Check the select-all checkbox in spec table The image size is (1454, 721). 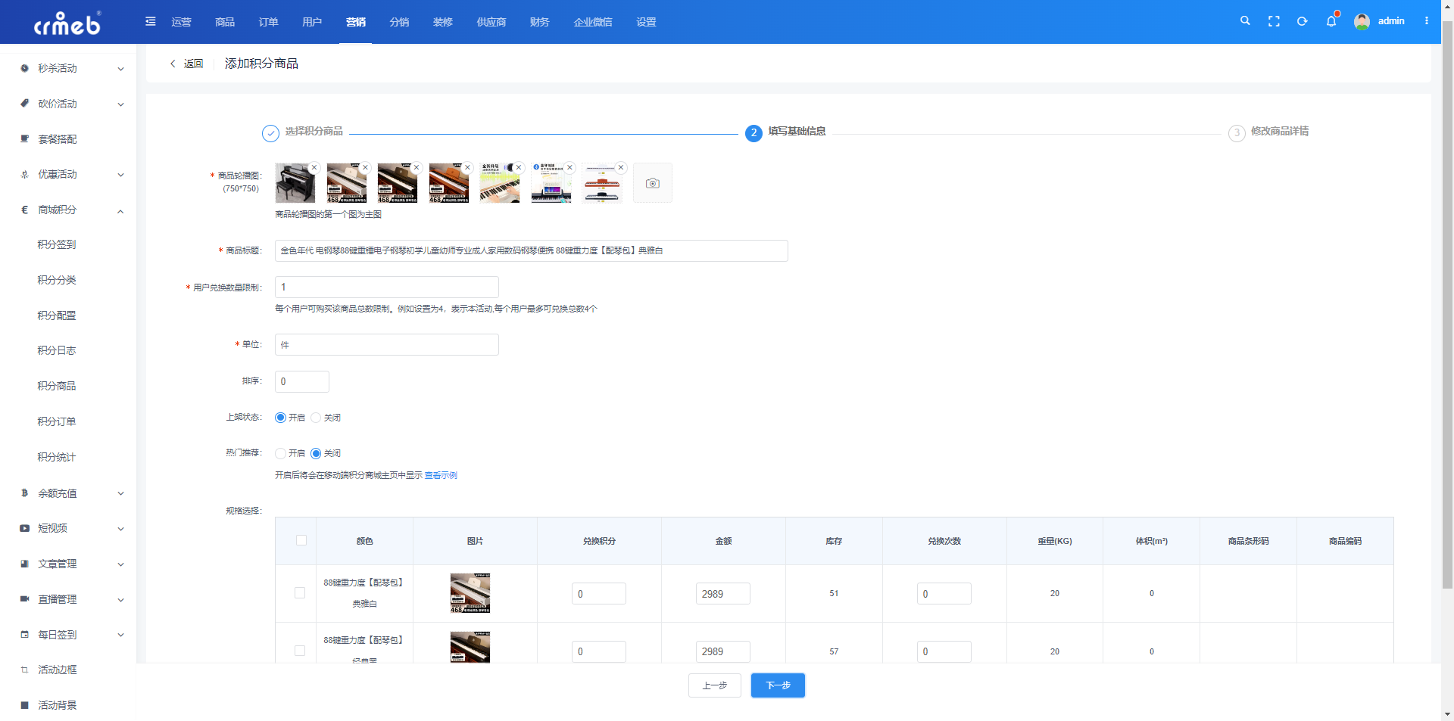point(301,540)
